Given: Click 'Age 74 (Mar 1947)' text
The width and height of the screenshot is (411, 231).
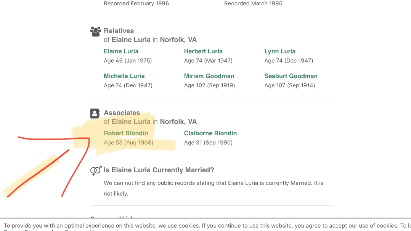Looking at the screenshot, I should coord(208,61).
